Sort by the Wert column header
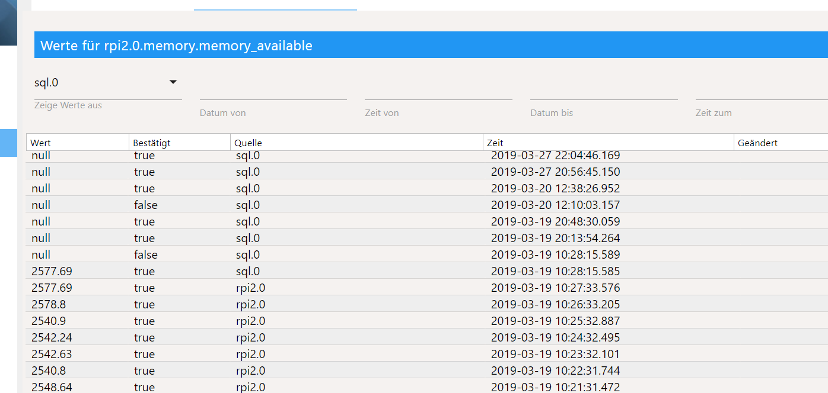The width and height of the screenshot is (828, 393). point(77,143)
